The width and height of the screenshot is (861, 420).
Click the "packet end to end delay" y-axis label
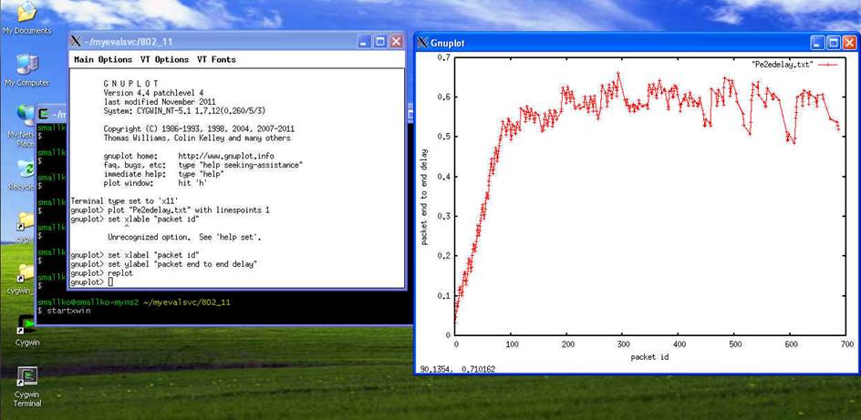coord(426,196)
